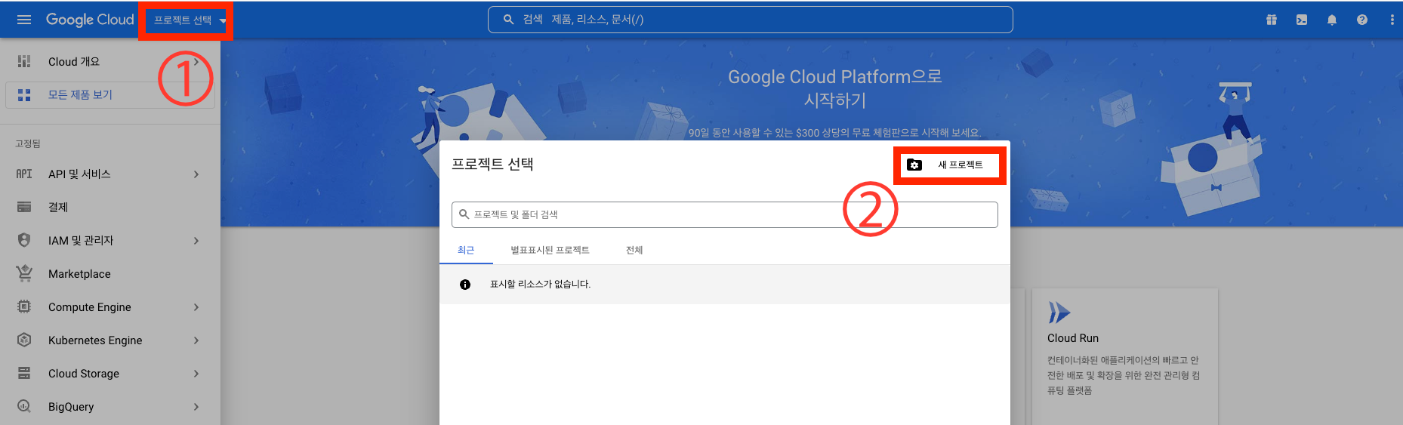Click the Google Cloud logo
The image size is (1403, 425).
coord(90,20)
